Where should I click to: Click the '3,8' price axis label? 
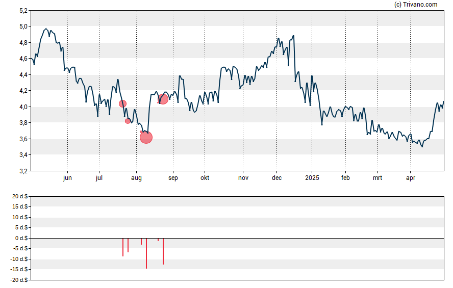(x=23, y=123)
